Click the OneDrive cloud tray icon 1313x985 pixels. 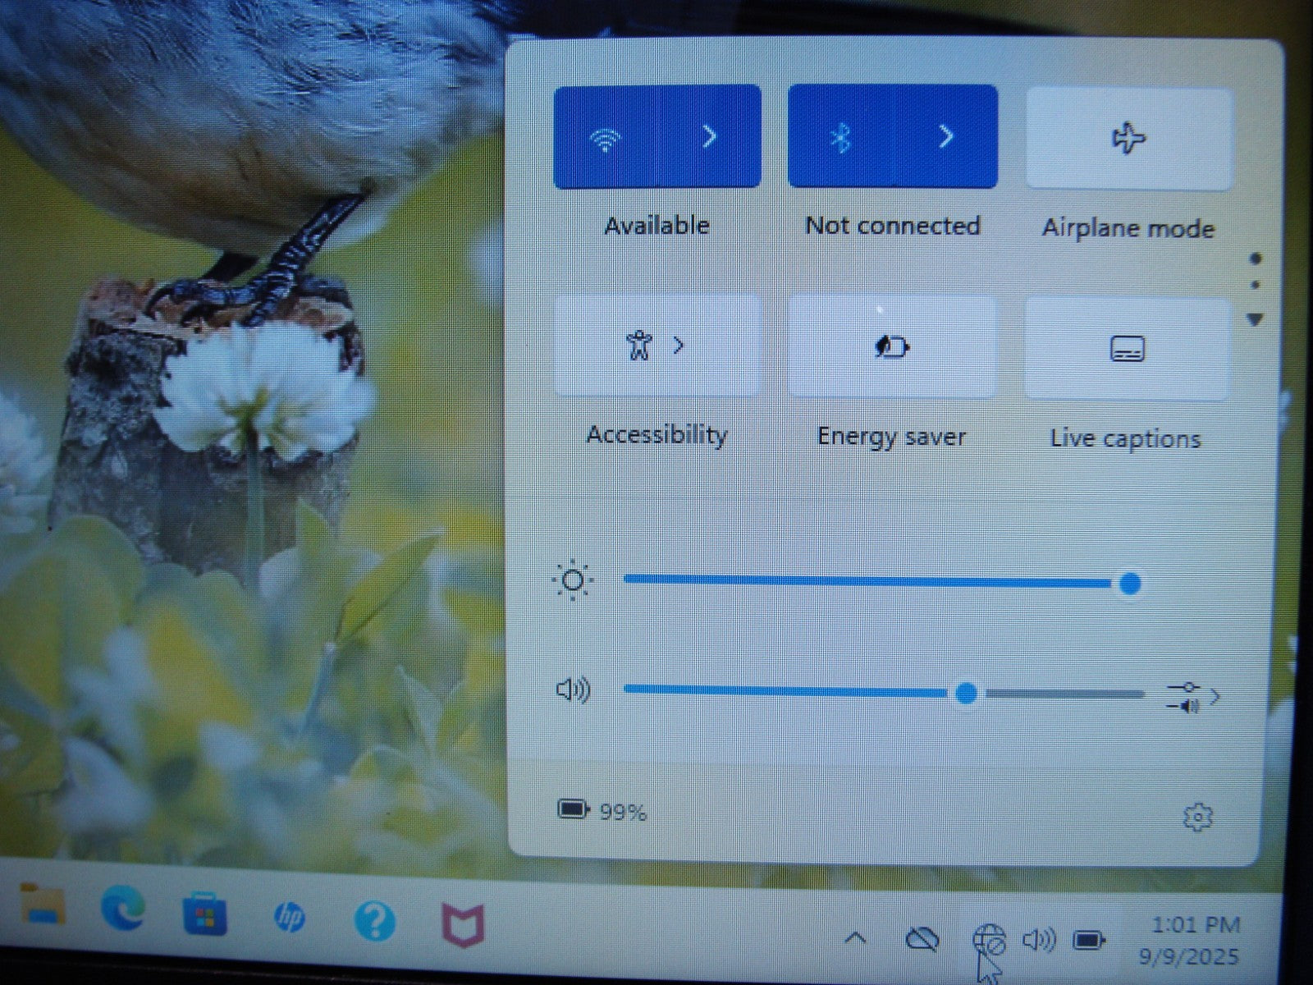tap(922, 938)
